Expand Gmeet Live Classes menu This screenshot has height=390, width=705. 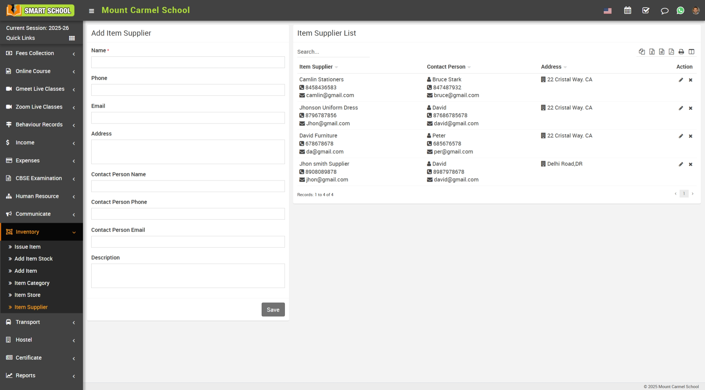41,89
